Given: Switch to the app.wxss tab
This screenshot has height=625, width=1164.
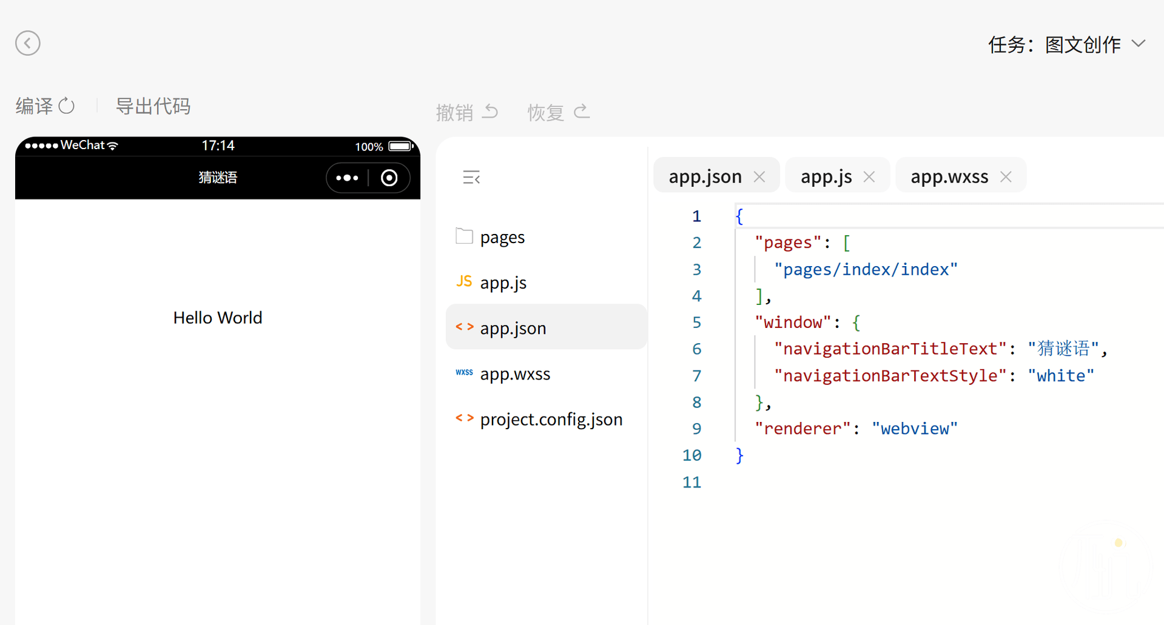Looking at the screenshot, I should (x=949, y=176).
